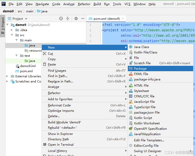The height and width of the screenshot is (156, 195).
Task: Select Show in Explorer
Action: tap(85, 134)
